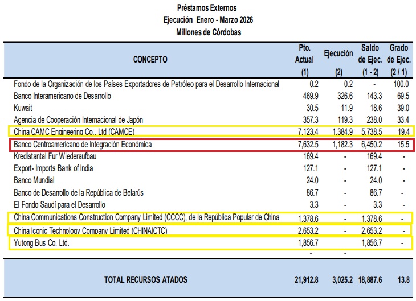Select 'Banco Centroamericano de Integración Económica'
The width and height of the screenshot is (416, 301).
click(x=83, y=145)
